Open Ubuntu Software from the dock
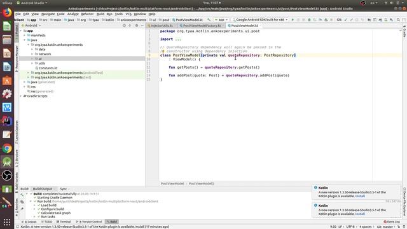 (x=7, y=81)
